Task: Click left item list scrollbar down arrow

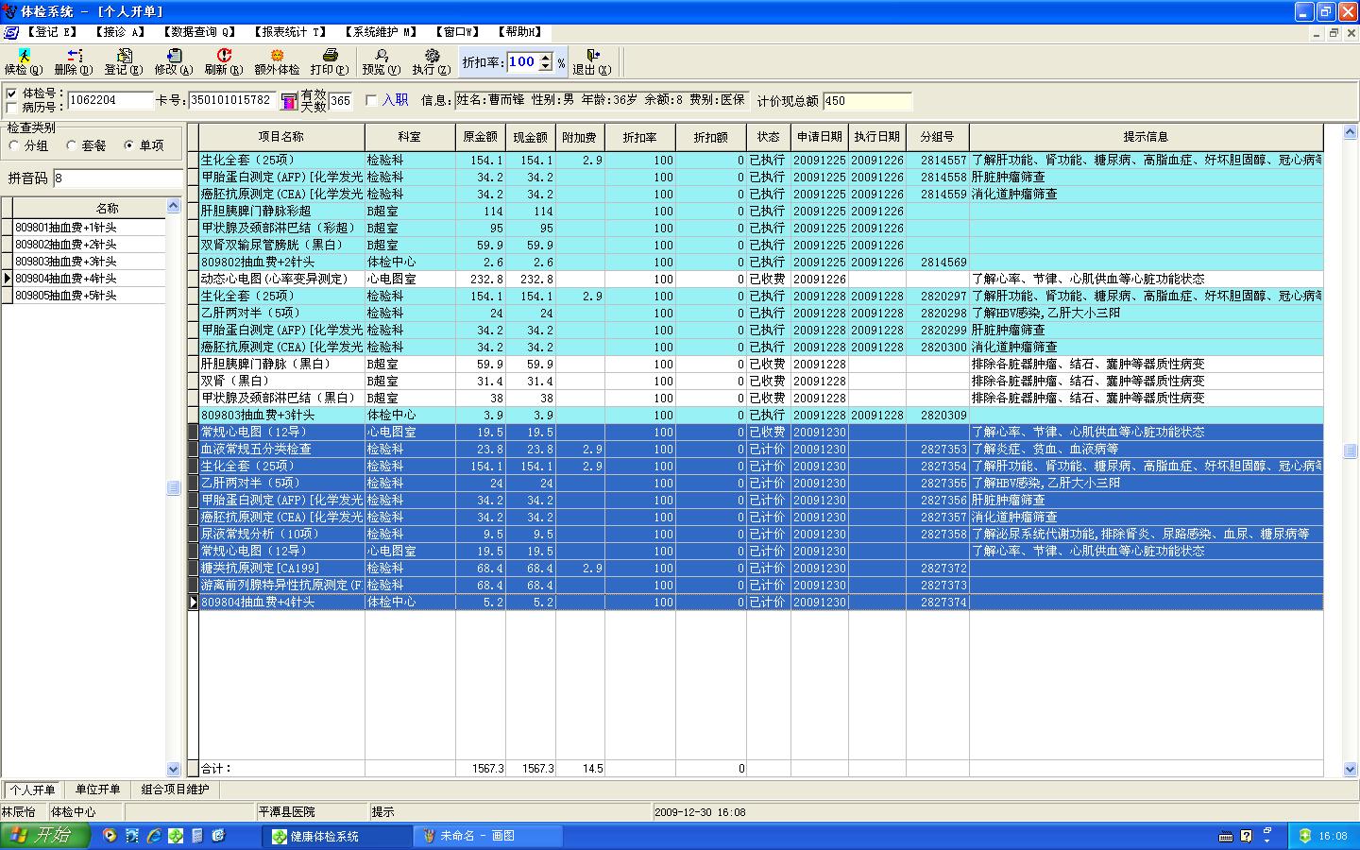Action: [173, 770]
